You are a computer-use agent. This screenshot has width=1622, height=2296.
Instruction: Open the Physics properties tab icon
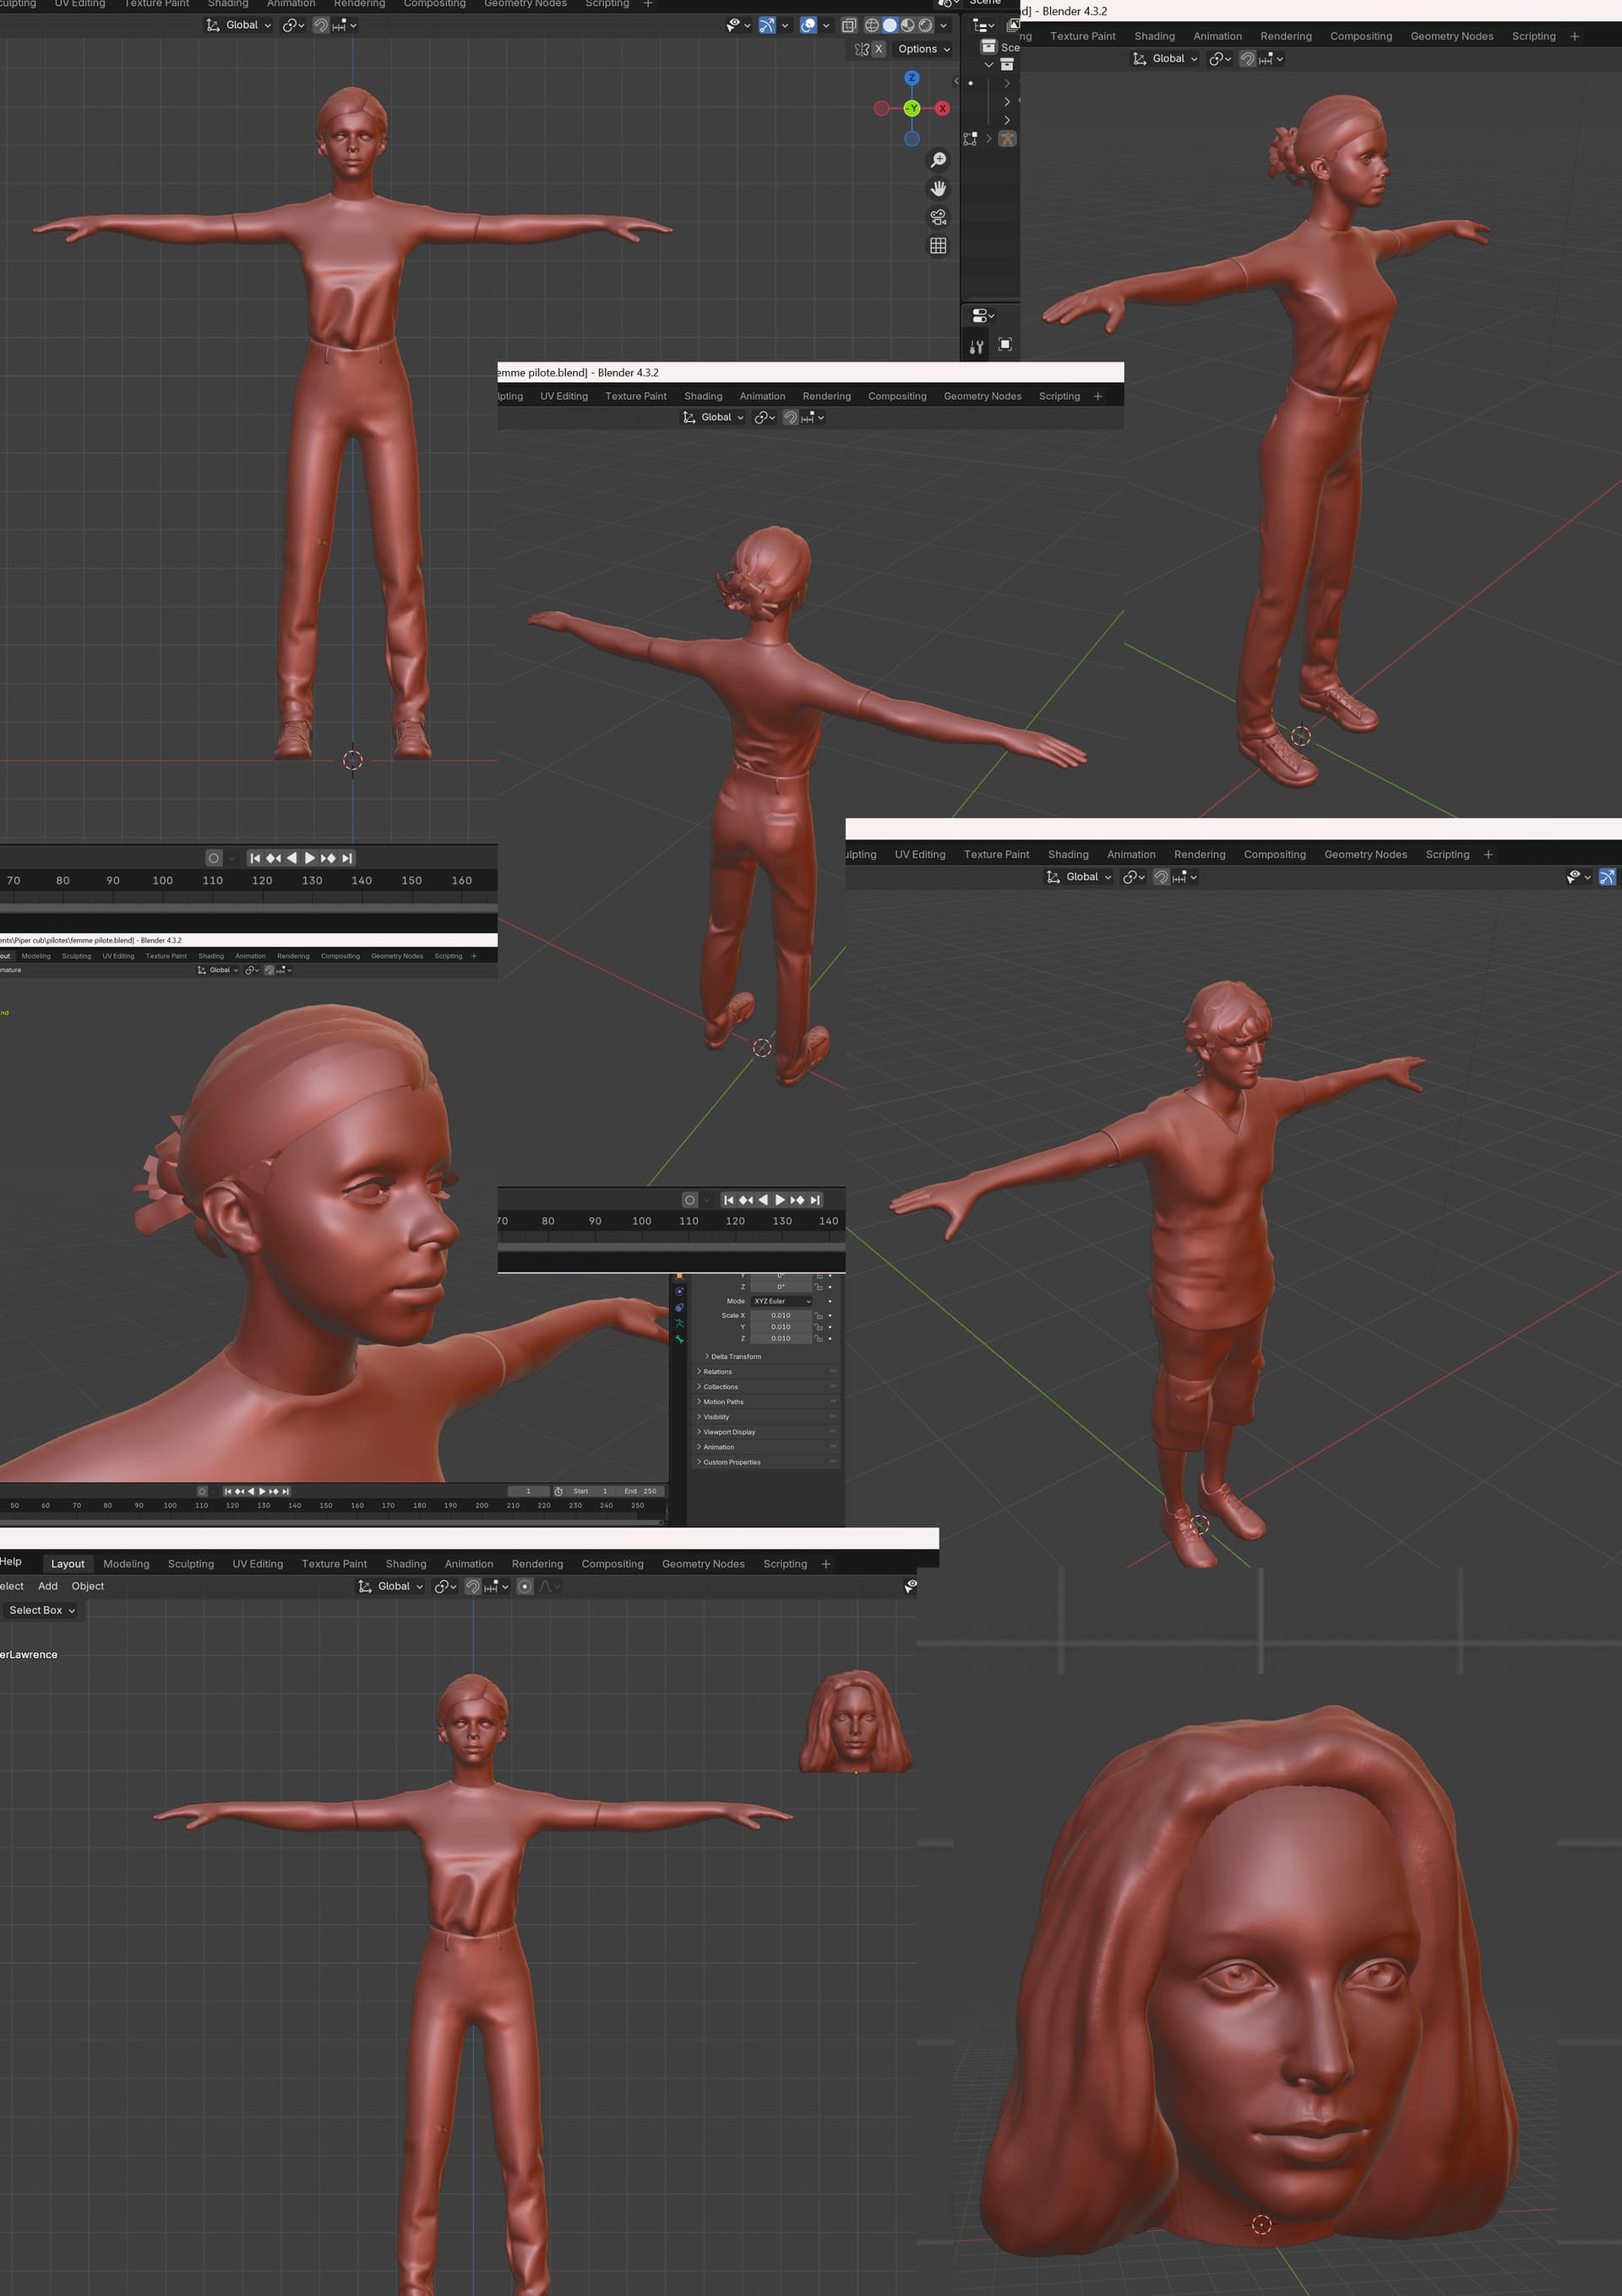tap(679, 1291)
